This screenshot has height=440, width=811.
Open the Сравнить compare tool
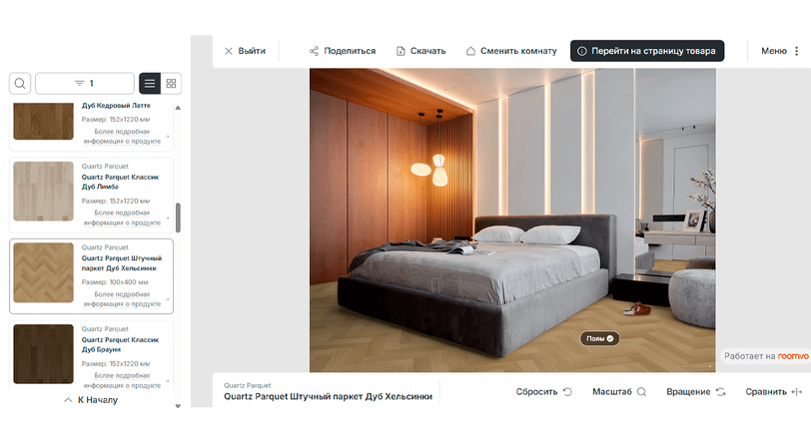coord(773,392)
